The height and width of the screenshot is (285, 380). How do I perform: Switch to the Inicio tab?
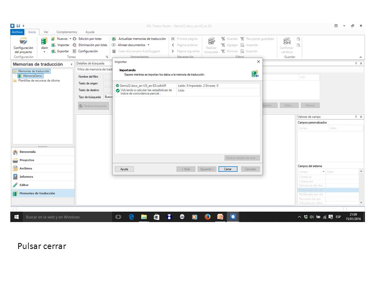tap(32, 32)
